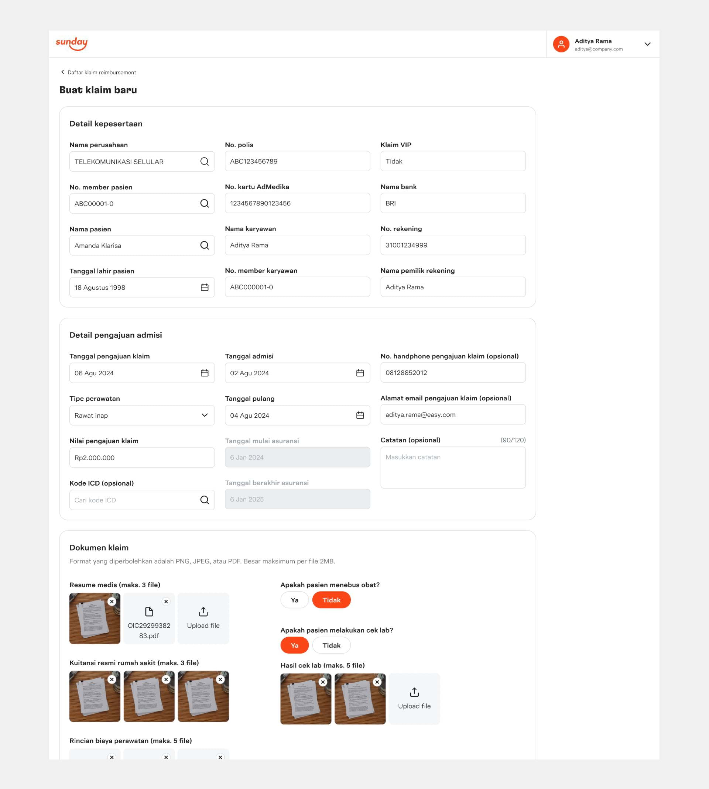Remove first Resume medis image
The width and height of the screenshot is (709, 789).
[112, 602]
